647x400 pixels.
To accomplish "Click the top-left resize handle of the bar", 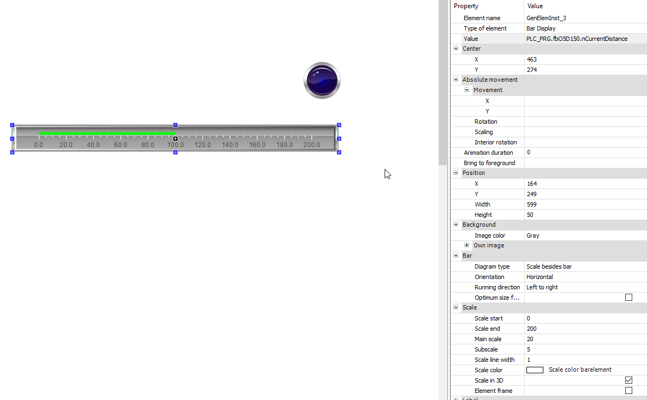I will (x=12, y=125).
